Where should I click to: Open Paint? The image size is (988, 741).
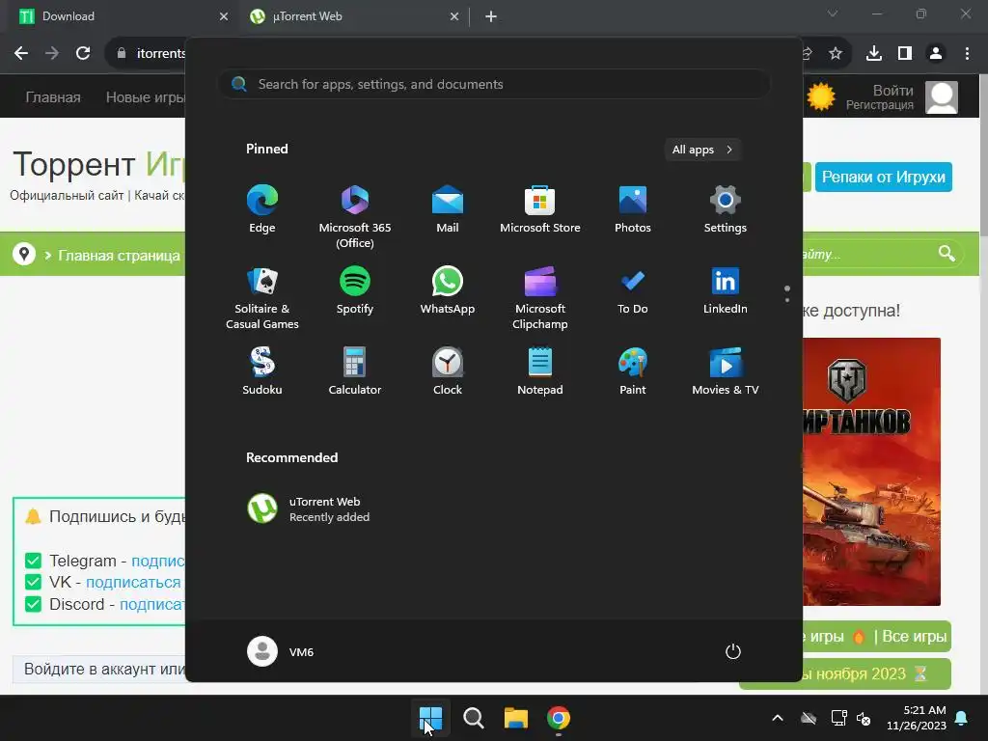coord(633,371)
